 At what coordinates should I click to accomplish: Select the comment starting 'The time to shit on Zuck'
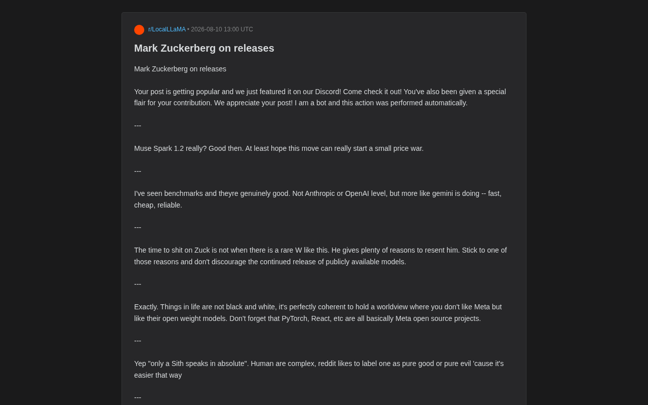pos(320,256)
